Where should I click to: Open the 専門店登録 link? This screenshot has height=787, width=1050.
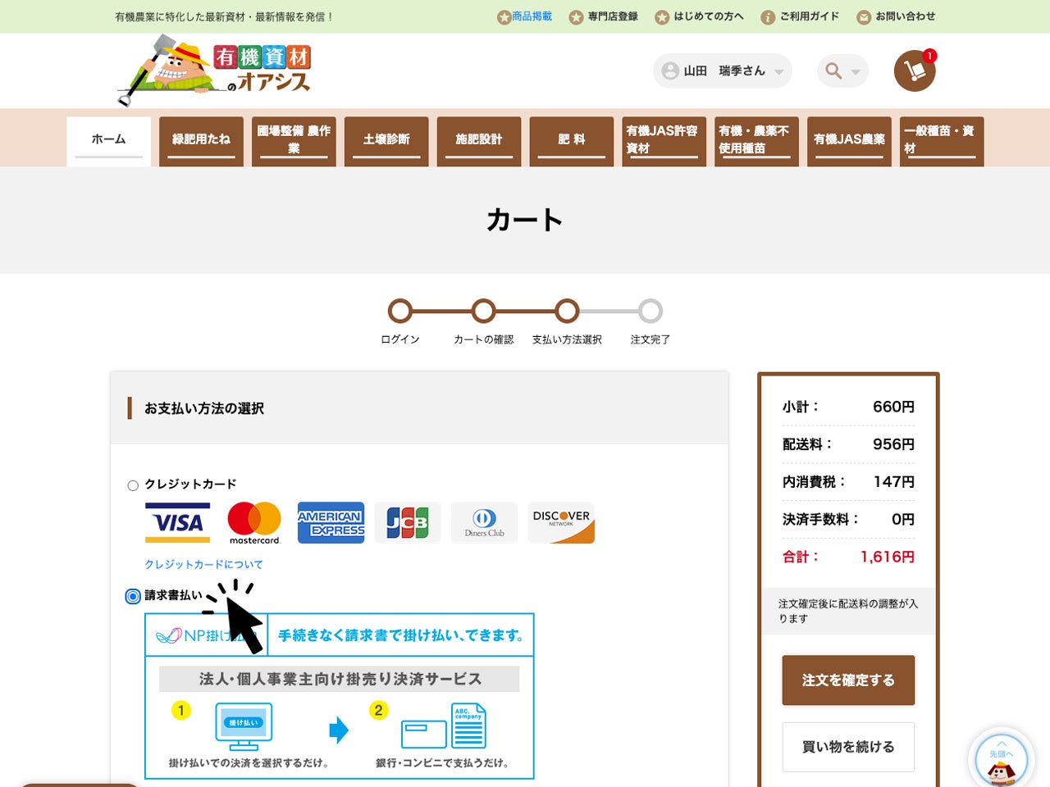(613, 16)
